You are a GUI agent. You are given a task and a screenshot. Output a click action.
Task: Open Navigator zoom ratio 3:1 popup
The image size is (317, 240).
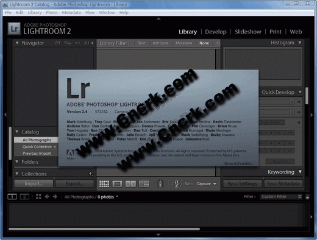88,43
